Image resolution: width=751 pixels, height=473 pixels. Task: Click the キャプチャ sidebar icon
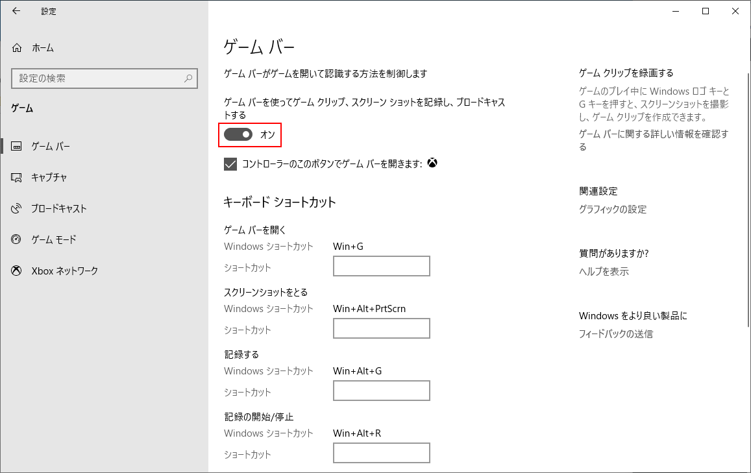[x=16, y=178]
